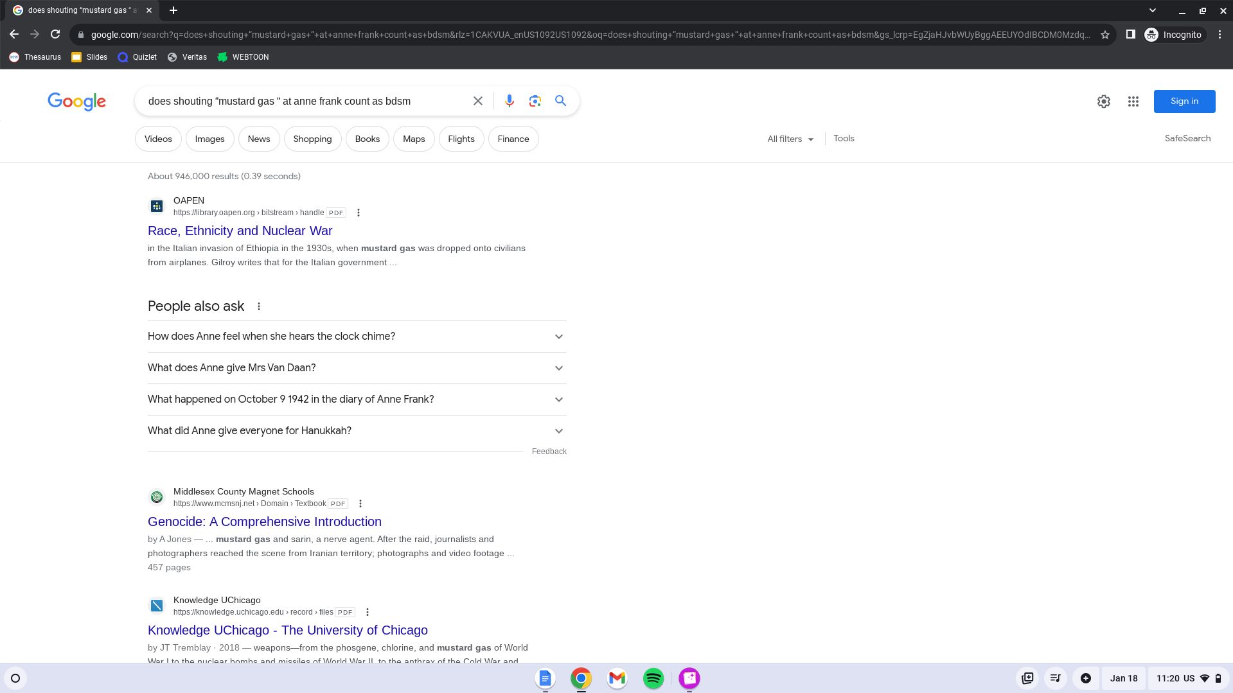This screenshot has height=693, width=1233.
Task: Switch to the Images results tab
Action: [x=209, y=139]
